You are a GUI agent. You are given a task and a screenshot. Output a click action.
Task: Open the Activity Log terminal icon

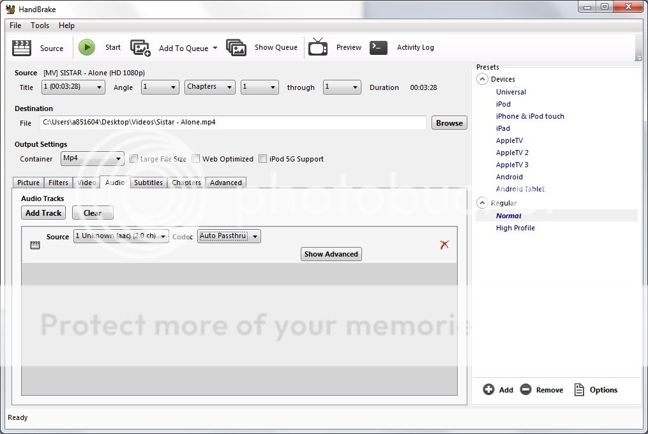click(x=379, y=48)
